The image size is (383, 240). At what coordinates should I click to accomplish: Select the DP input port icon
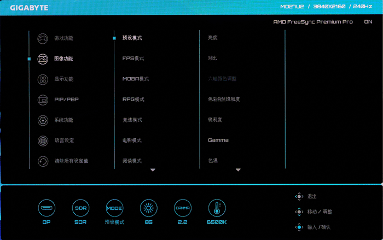pos(47,208)
